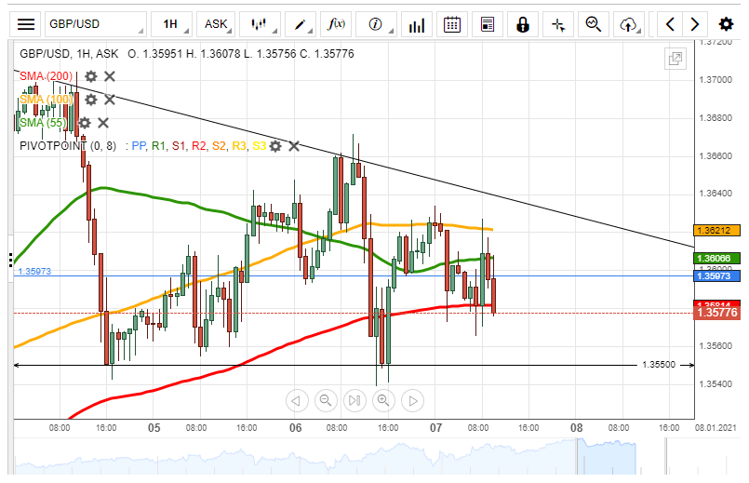
Task: Click date label 05 on time axis
Action: pyautogui.click(x=154, y=427)
